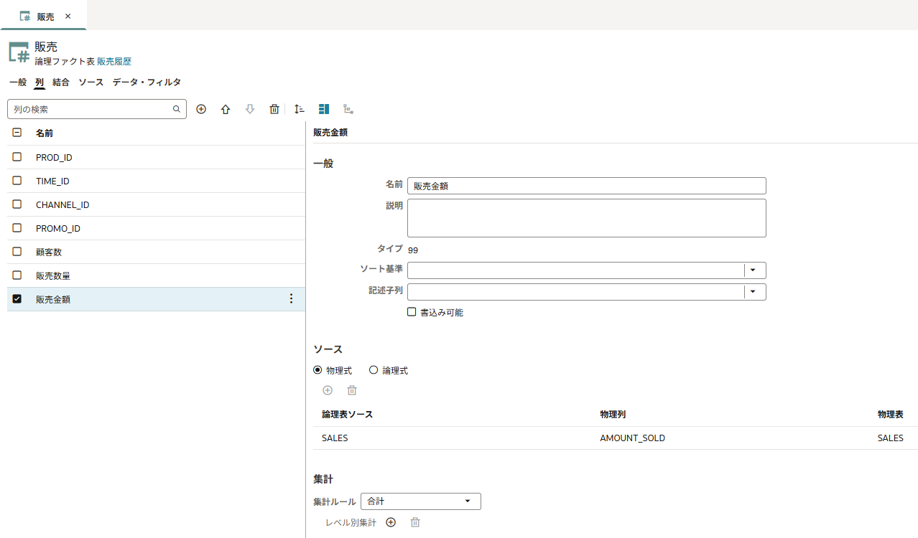Switch to the 一般 tab

pos(18,82)
